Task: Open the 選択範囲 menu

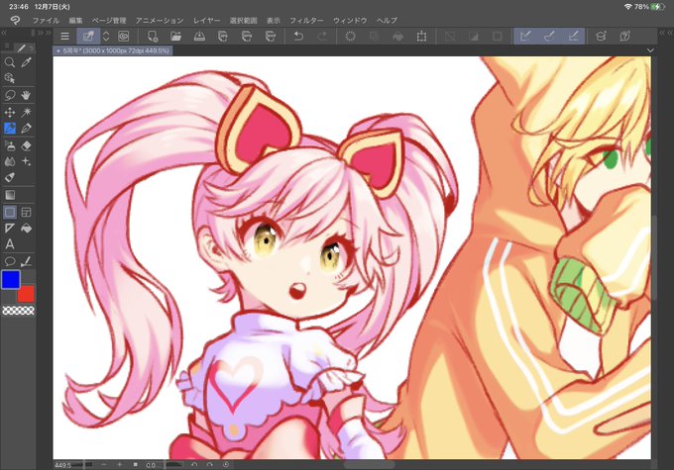Action: pos(243,20)
